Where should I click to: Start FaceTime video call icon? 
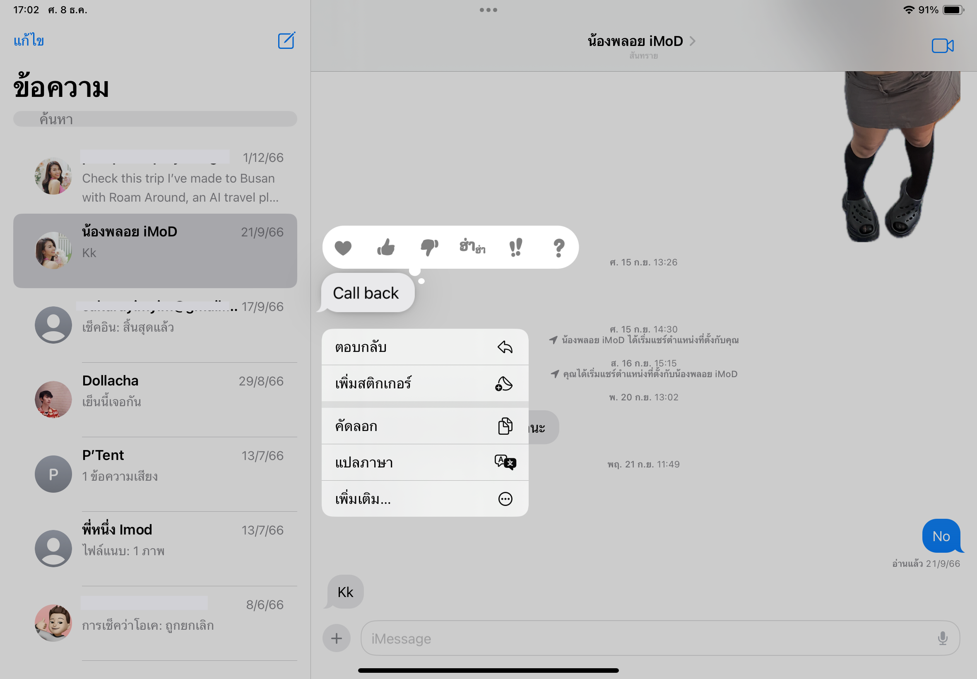point(942,46)
